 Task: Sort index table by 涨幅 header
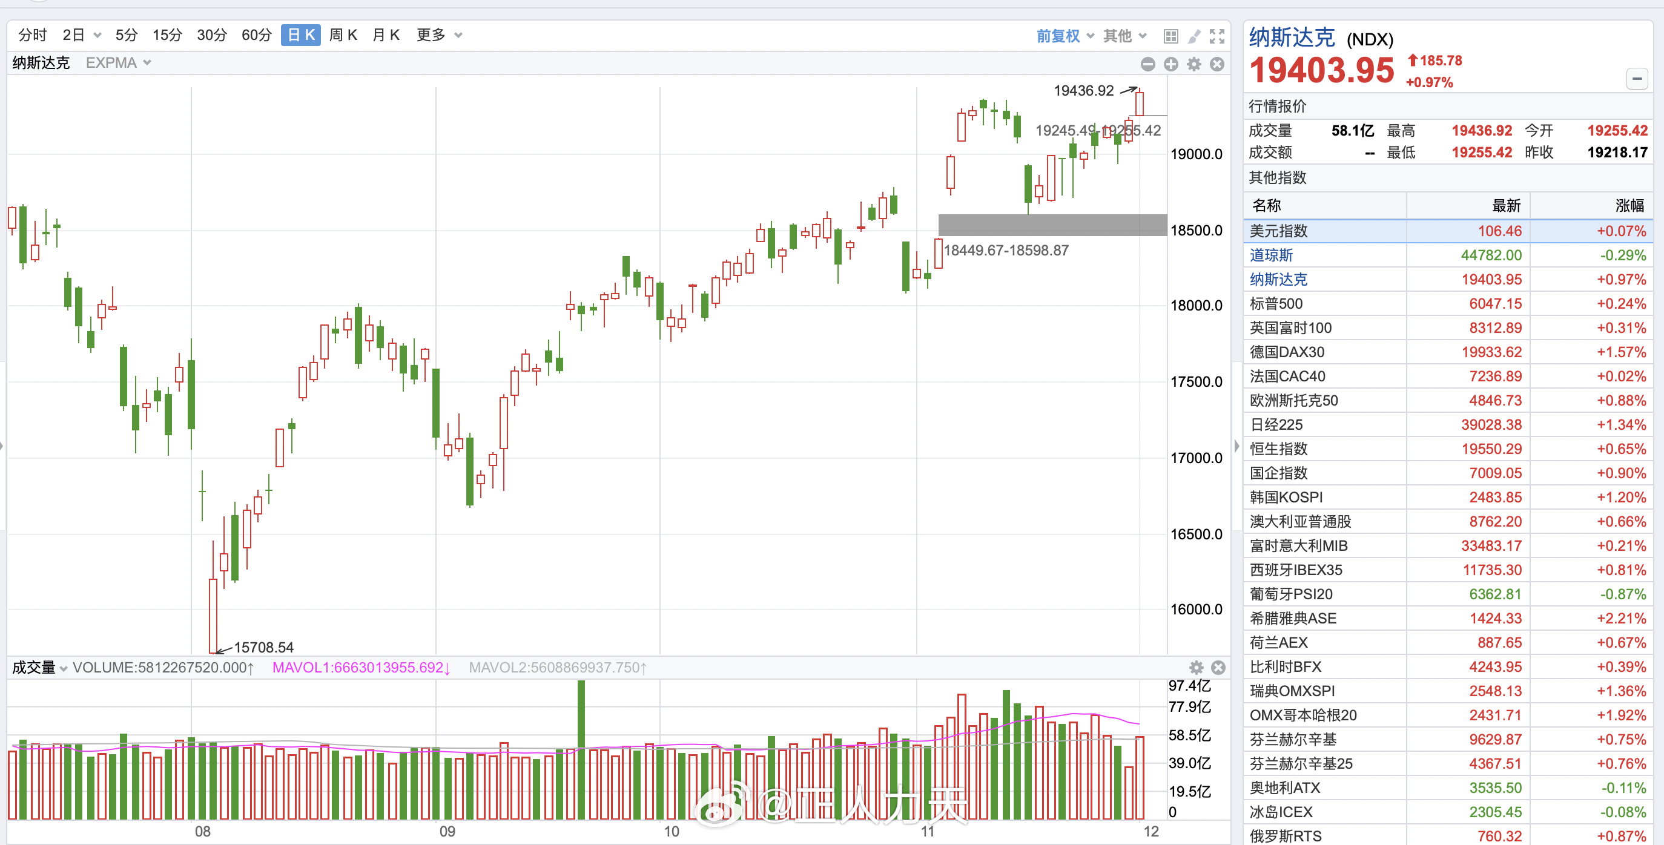[1592, 205]
